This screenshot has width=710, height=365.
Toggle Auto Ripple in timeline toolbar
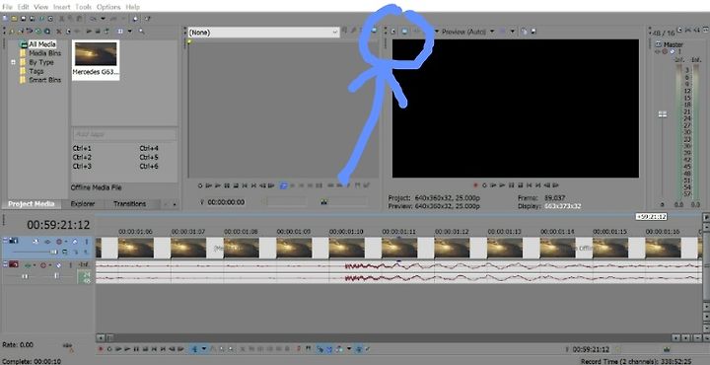tap(339, 348)
